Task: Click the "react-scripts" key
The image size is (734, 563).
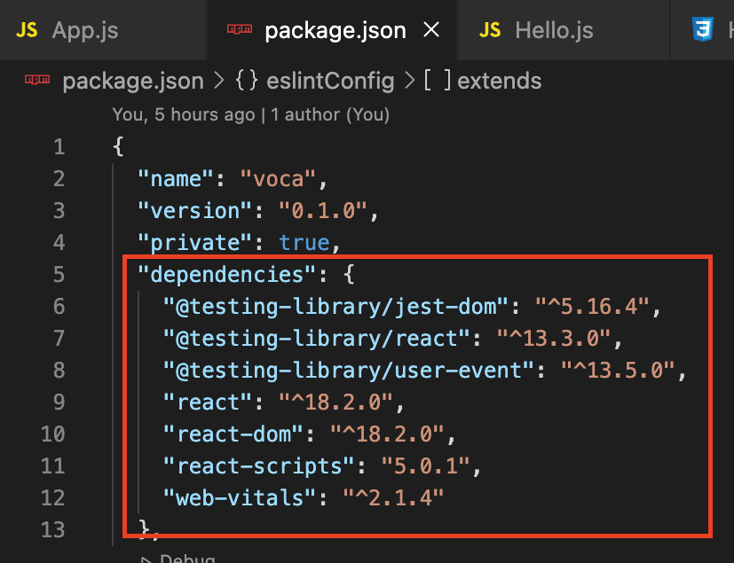Action: pyautogui.click(x=258, y=466)
